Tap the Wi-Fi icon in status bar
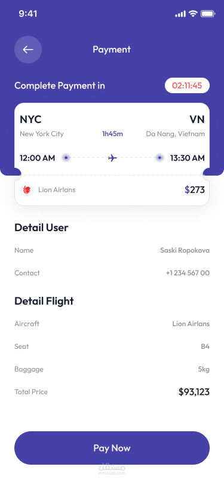Screen dimensions: 224x485 (194, 14)
